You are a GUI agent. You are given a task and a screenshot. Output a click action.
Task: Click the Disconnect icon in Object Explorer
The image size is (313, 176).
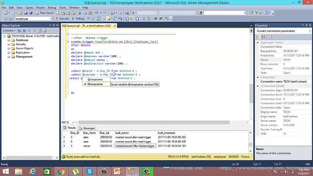click(24, 30)
